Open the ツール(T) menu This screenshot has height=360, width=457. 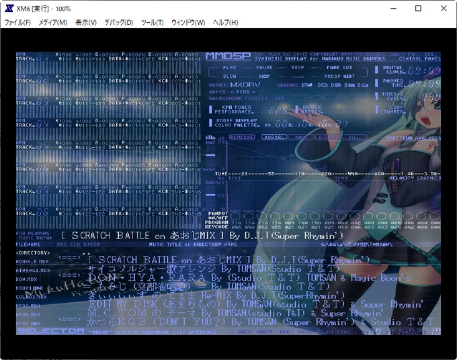(152, 22)
